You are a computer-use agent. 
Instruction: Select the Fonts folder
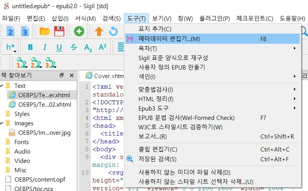(17, 142)
